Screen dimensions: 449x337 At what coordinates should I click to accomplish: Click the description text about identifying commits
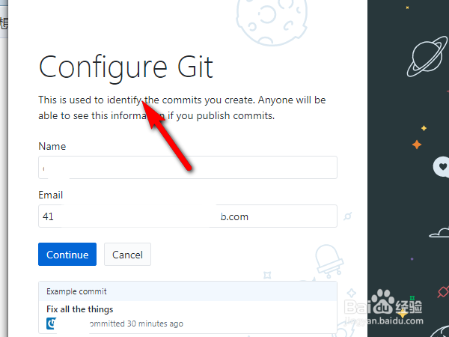click(x=182, y=108)
